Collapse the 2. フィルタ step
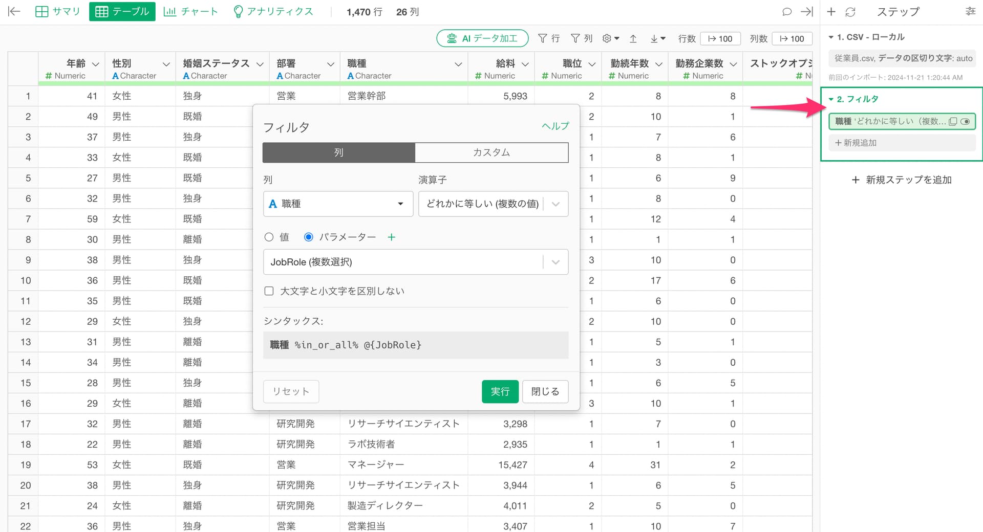This screenshot has width=983, height=532. point(831,99)
